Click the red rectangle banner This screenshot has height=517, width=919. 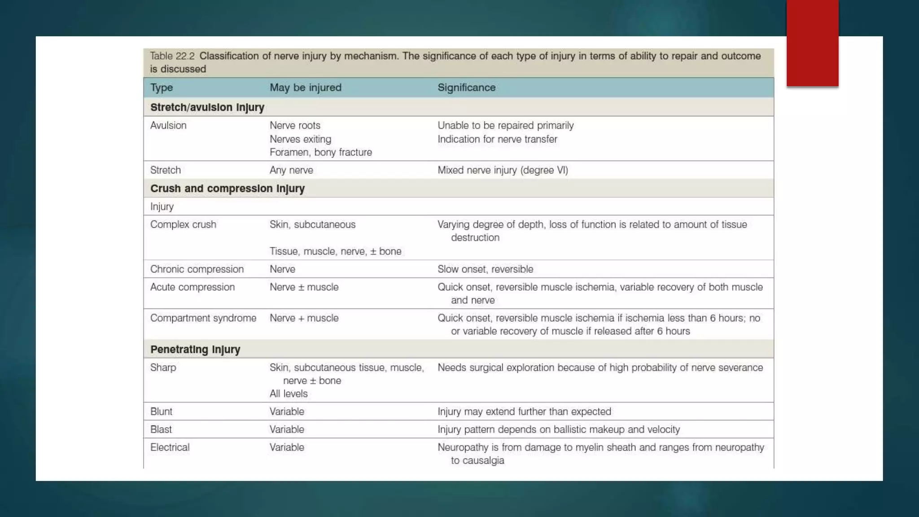click(x=812, y=43)
